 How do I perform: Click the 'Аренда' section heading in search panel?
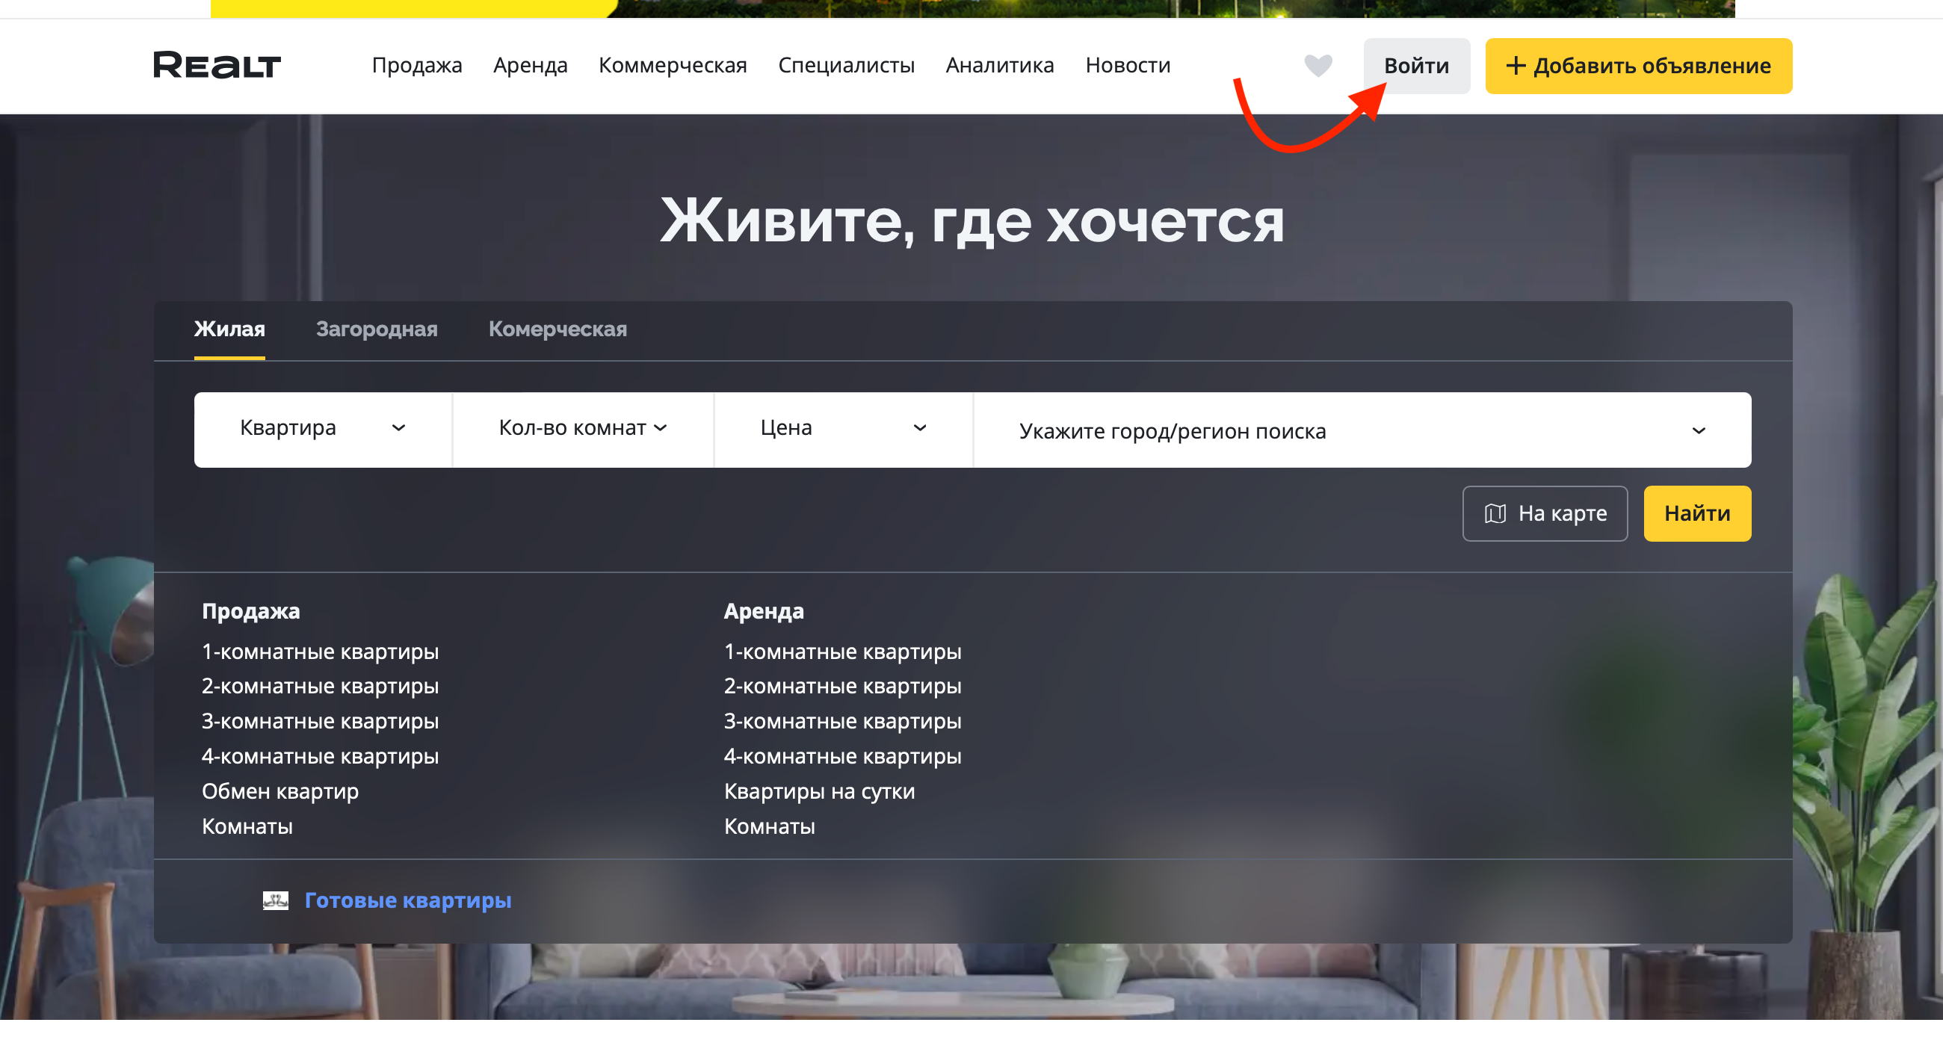(x=763, y=612)
